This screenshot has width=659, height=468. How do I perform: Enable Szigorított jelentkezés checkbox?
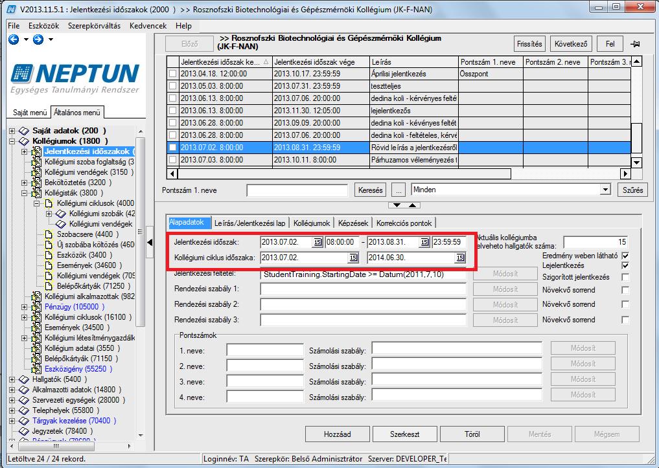[x=625, y=277]
